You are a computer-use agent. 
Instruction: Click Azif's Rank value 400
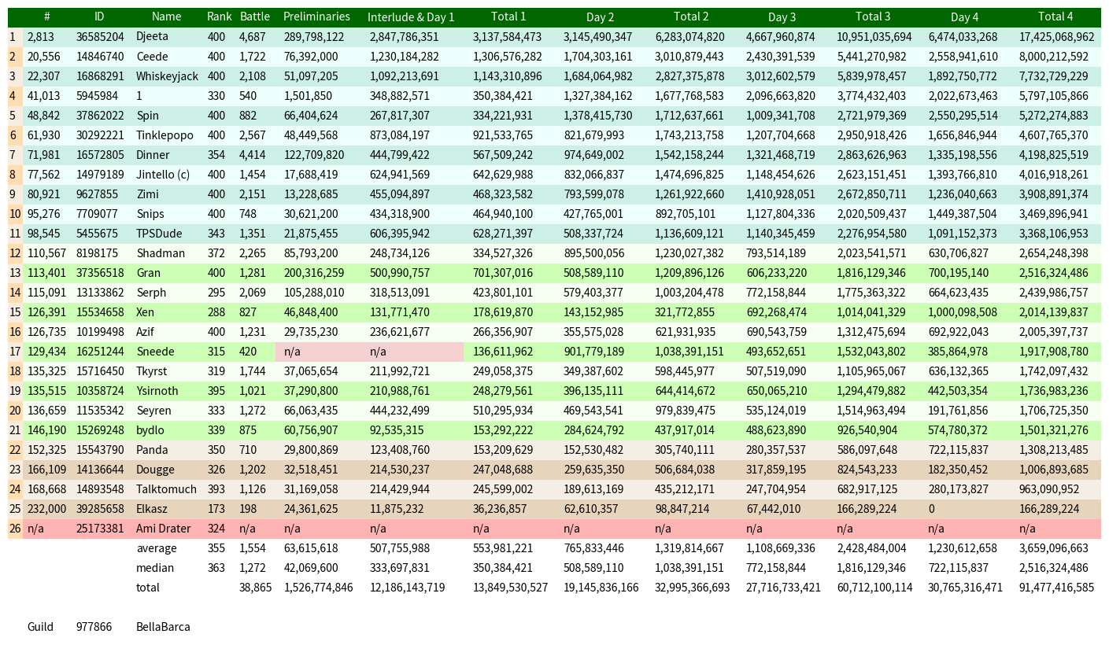(216, 332)
